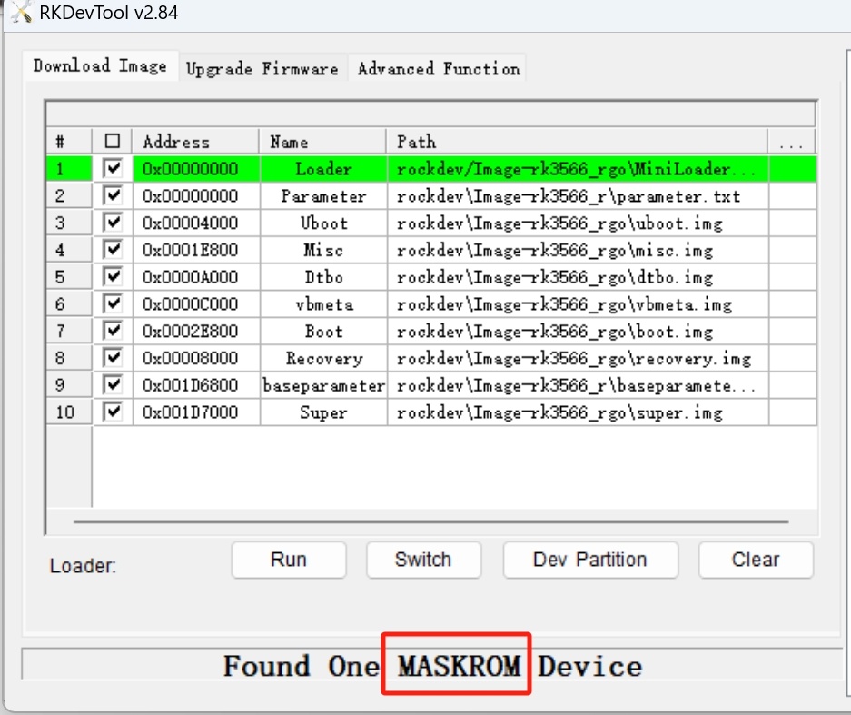This screenshot has width=851, height=715.
Task: Click the boot.img path cell
Action: tap(578, 332)
